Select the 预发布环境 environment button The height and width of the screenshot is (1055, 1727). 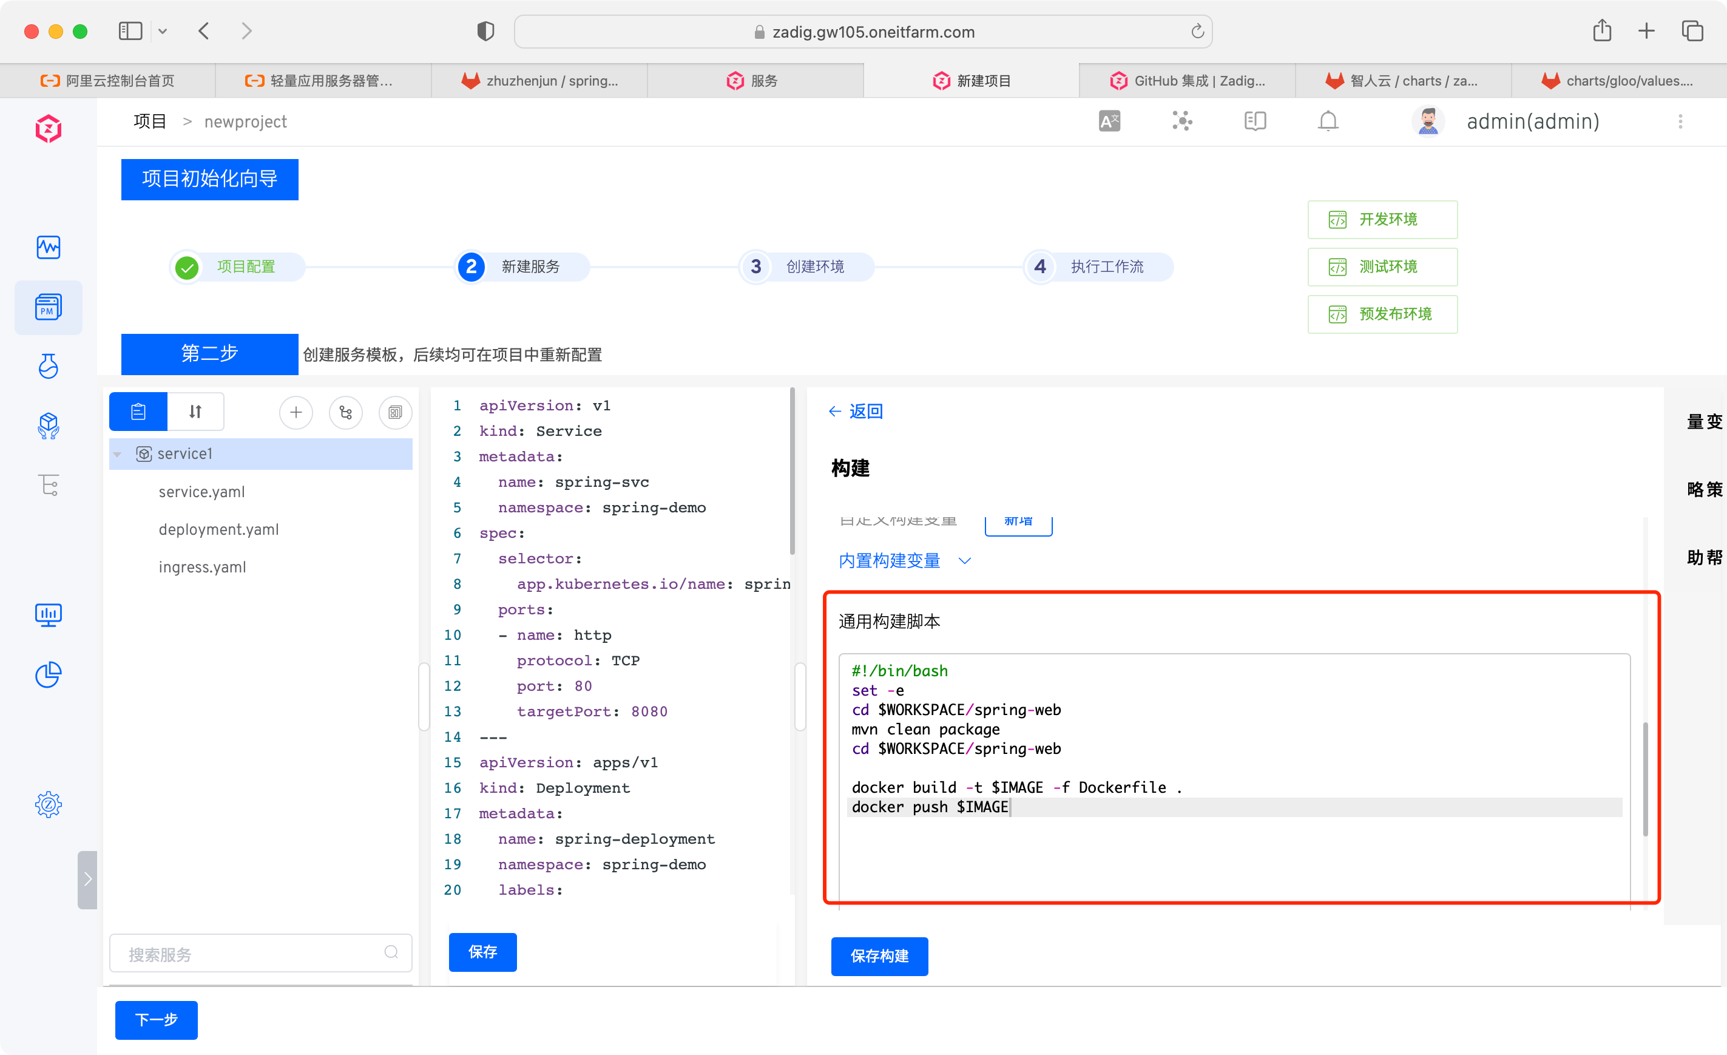click(x=1382, y=314)
